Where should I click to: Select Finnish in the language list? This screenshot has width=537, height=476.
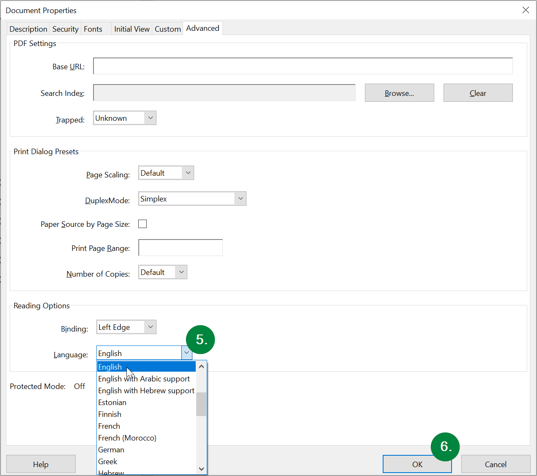point(146,414)
